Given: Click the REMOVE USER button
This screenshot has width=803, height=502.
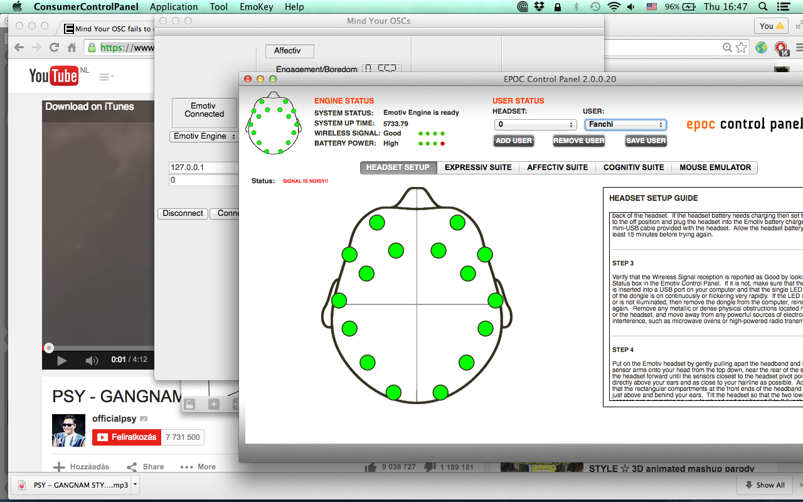Looking at the screenshot, I should pos(578,141).
